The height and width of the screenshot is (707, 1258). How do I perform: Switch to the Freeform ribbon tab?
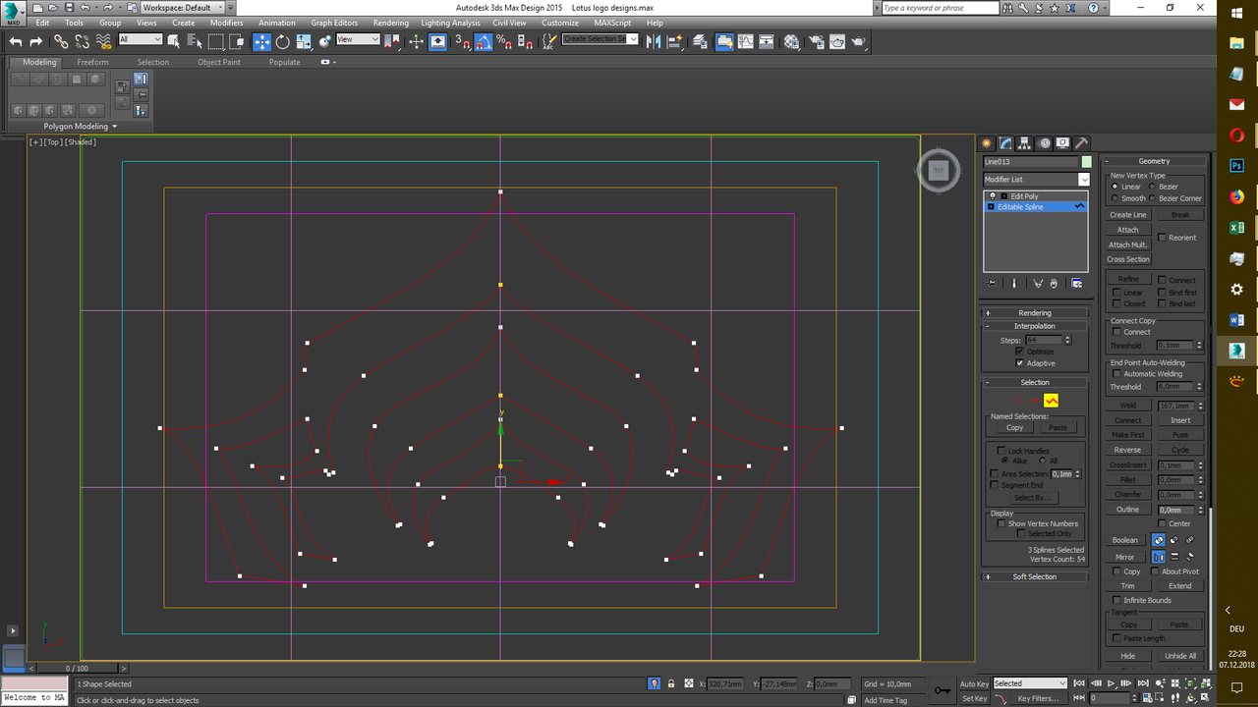point(93,62)
